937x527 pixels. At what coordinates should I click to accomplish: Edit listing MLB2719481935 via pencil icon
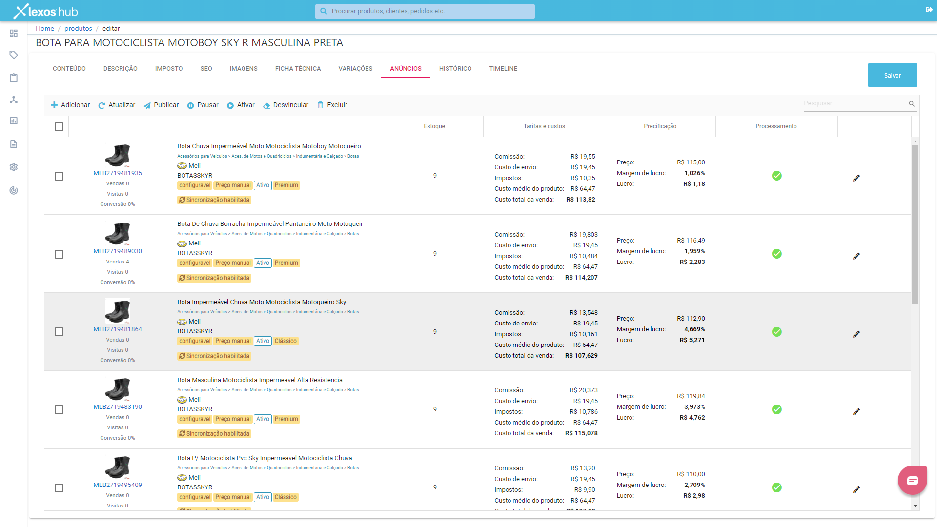[856, 178]
